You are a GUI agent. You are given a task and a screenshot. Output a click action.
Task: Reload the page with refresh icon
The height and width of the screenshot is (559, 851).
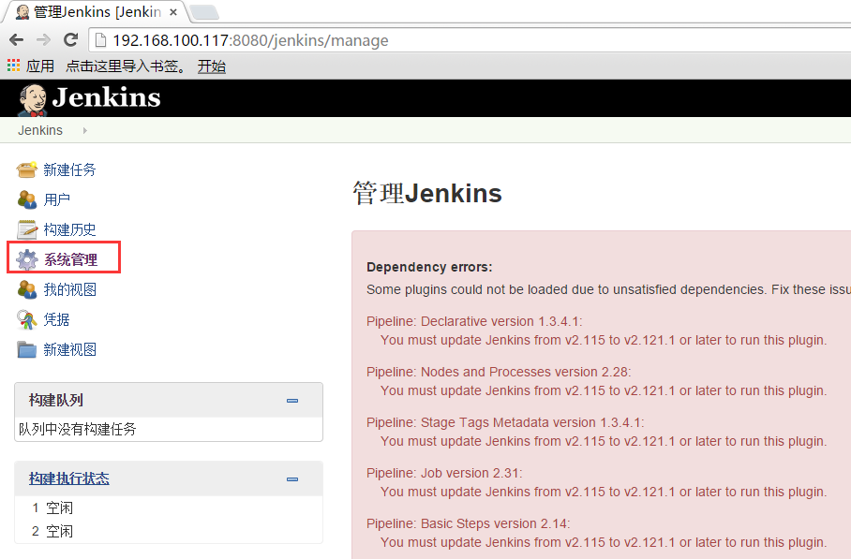point(70,40)
